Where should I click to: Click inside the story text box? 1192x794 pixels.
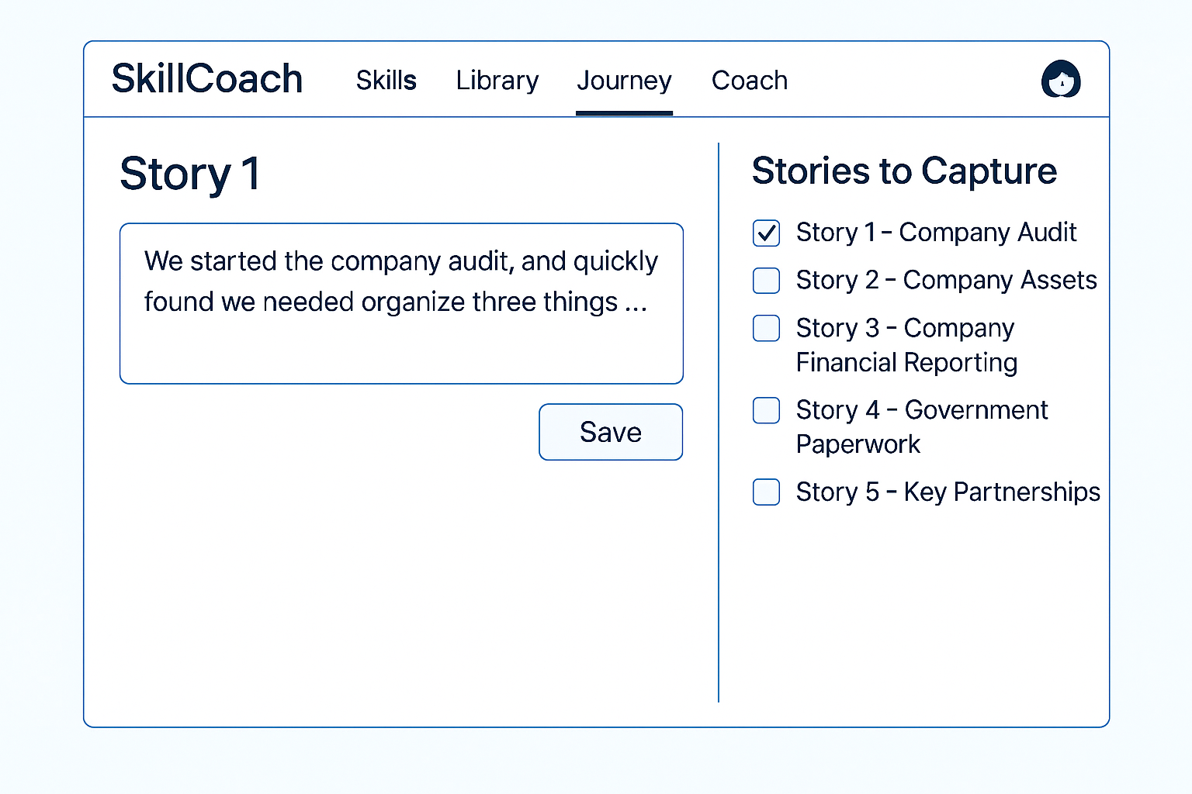tap(400, 302)
